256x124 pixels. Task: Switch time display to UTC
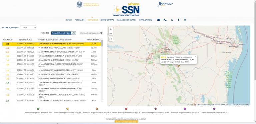click(x=73, y=33)
